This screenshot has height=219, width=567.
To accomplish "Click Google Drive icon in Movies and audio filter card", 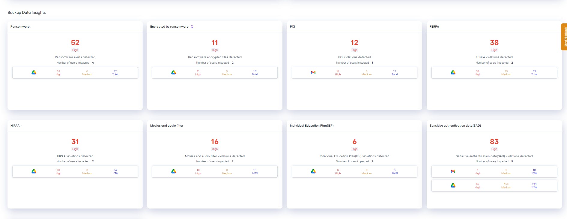I will click(174, 171).
